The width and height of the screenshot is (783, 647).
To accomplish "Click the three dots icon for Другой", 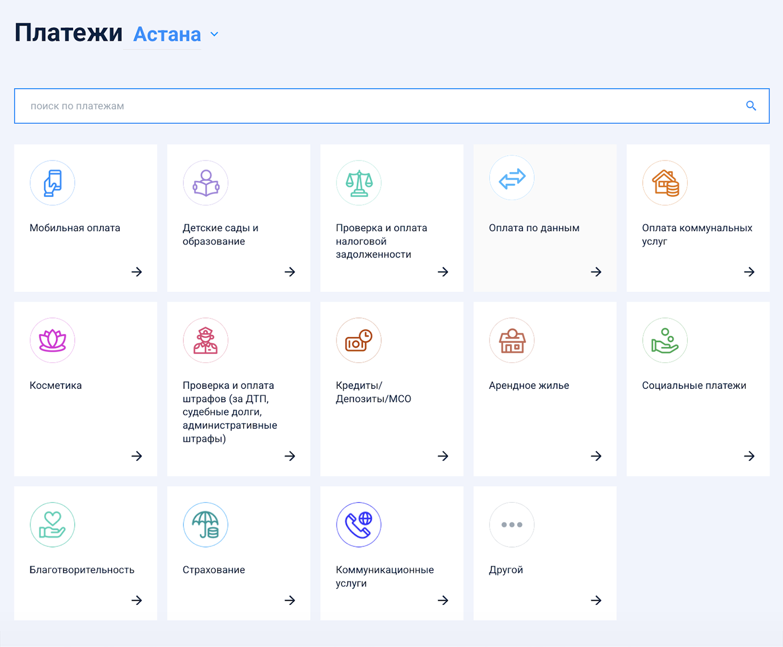I will point(512,524).
